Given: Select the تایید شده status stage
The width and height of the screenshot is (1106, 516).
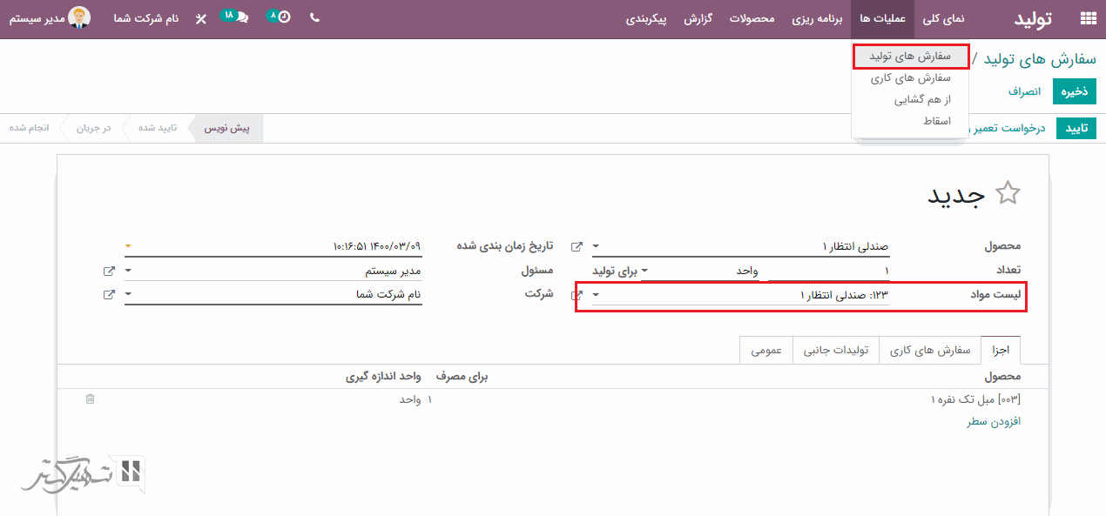Looking at the screenshot, I should 158,128.
